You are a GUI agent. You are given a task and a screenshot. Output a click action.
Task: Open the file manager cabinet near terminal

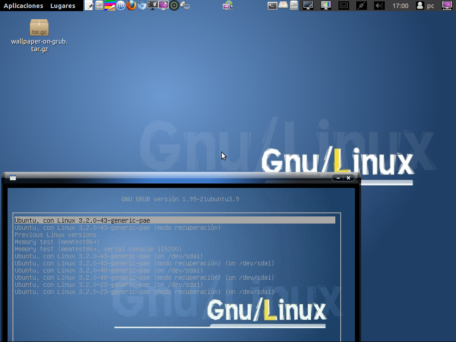tap(294, 5)
